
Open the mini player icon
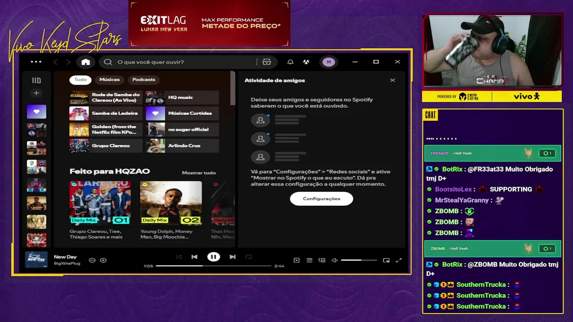coord(386,260)
